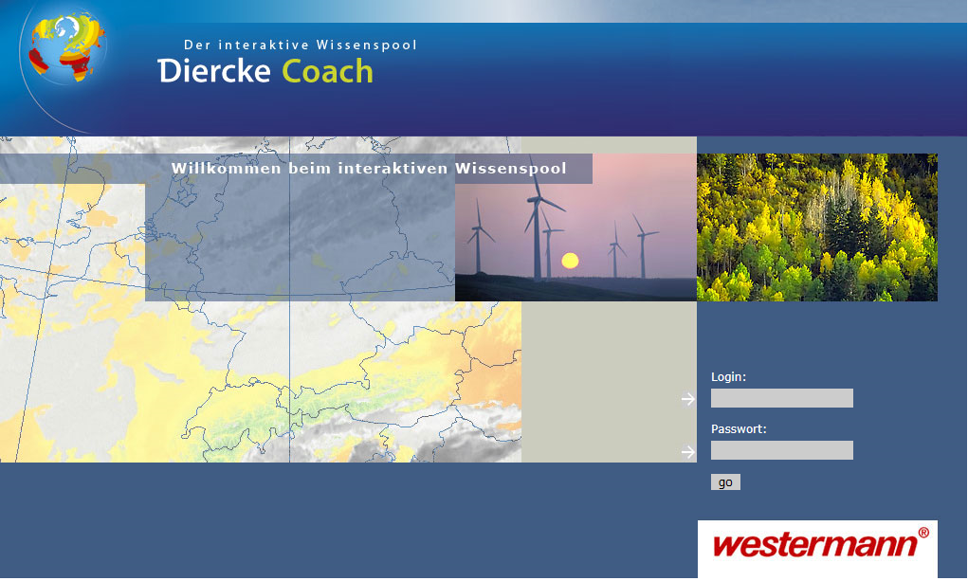Select the autumn forest photo
968x581 pixels.
816,227
